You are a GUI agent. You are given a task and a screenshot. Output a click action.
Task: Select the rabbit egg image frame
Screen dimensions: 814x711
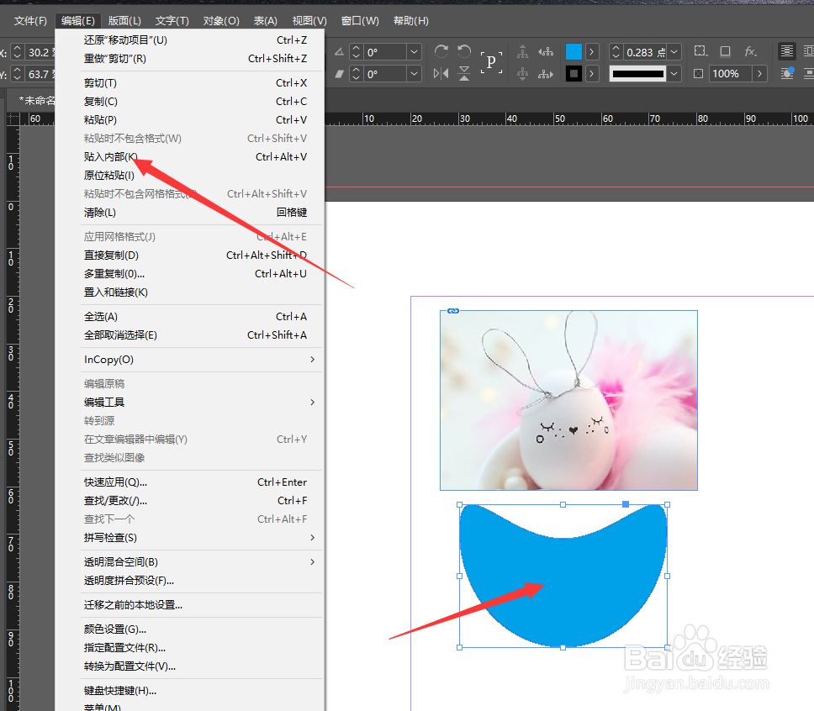click(568, 400)
